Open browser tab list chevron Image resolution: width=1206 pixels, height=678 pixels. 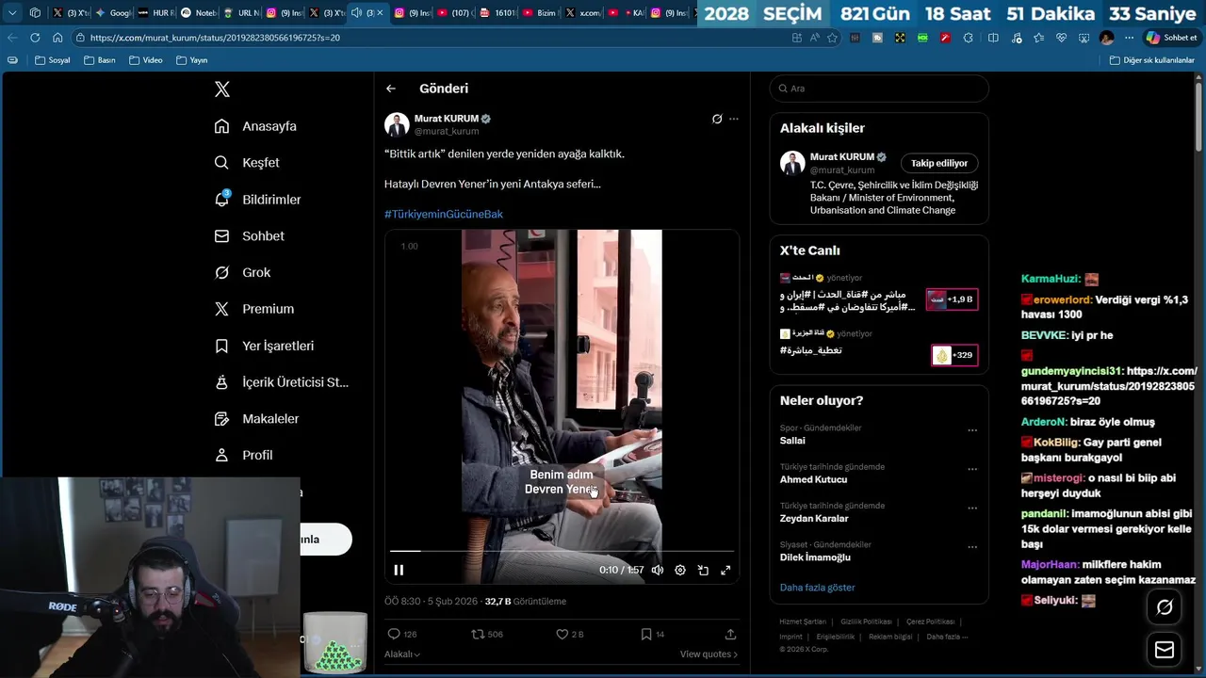[12, 12]
